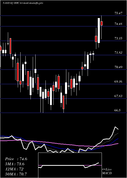Click the MACD inset chart panel
This screenshot has height=178, width=127.
click(x=70, y=165)
